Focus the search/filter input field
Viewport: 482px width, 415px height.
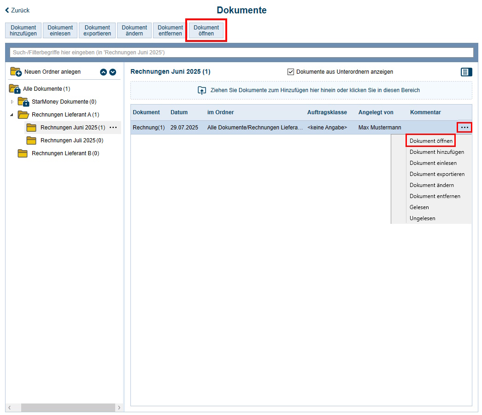click(x=241, y=53)
